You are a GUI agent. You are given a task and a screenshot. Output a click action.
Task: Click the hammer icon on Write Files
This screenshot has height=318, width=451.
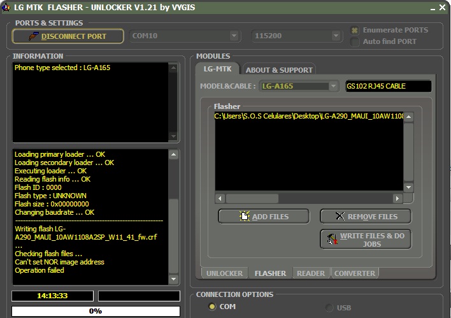[333, 240]
